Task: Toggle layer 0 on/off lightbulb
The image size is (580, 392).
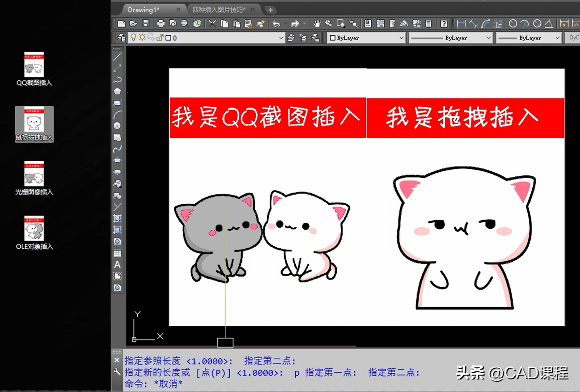Action: 134,38
